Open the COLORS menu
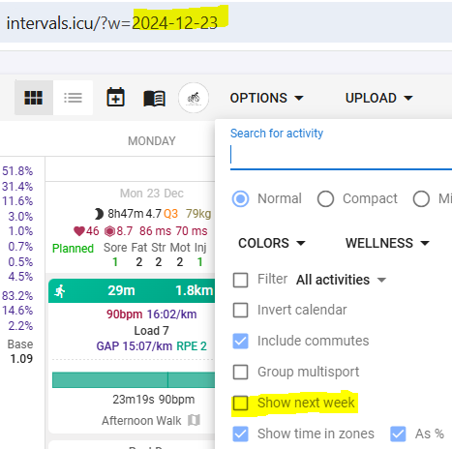 pos(272,243)
